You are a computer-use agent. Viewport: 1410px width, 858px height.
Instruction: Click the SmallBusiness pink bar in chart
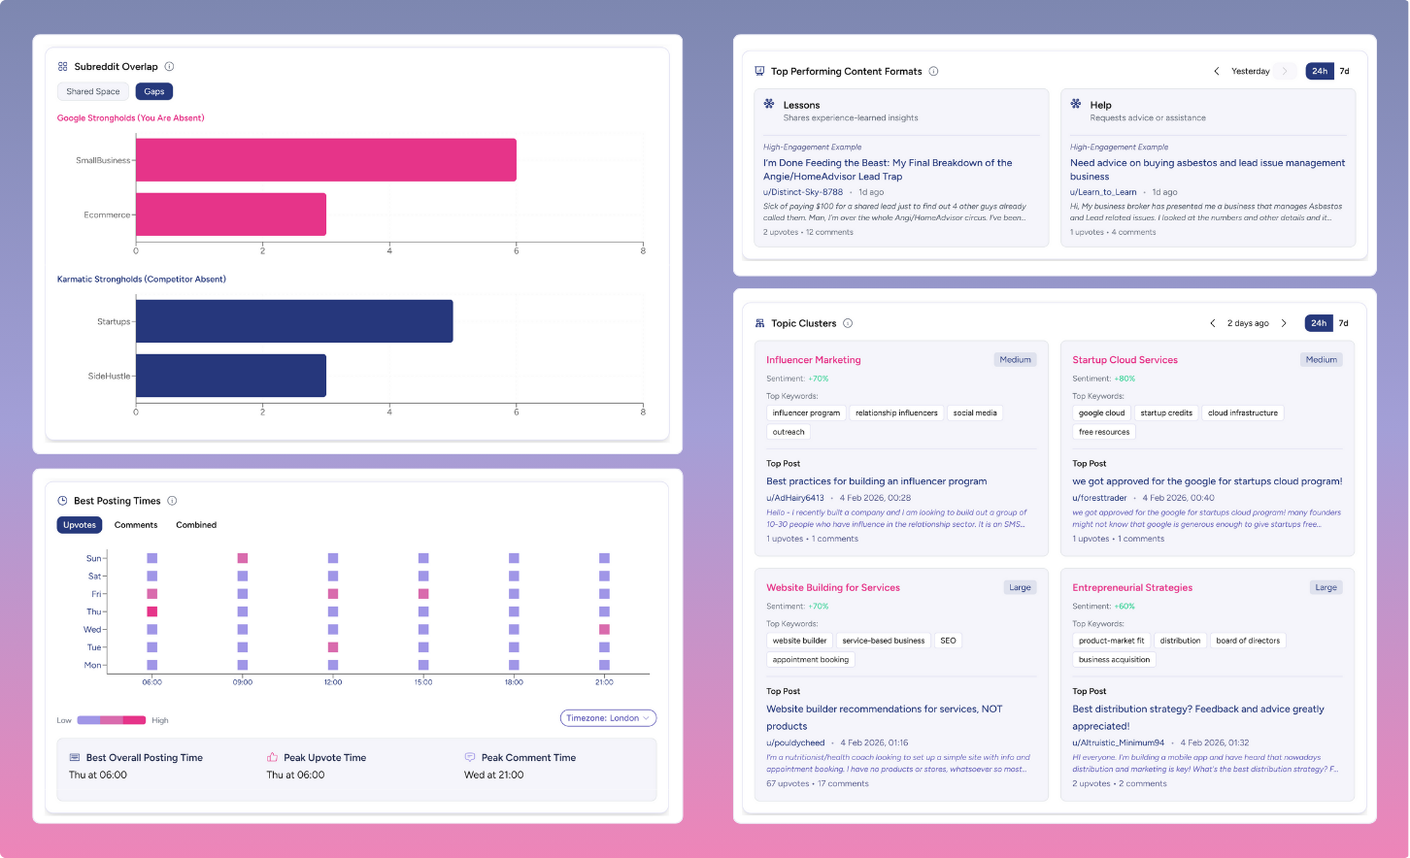[325, 160]
